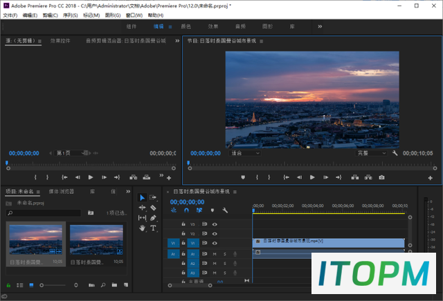The width and height of the screenshot is (443, 301).
Task: Mute audio track A1
Action: pos(215,254)
